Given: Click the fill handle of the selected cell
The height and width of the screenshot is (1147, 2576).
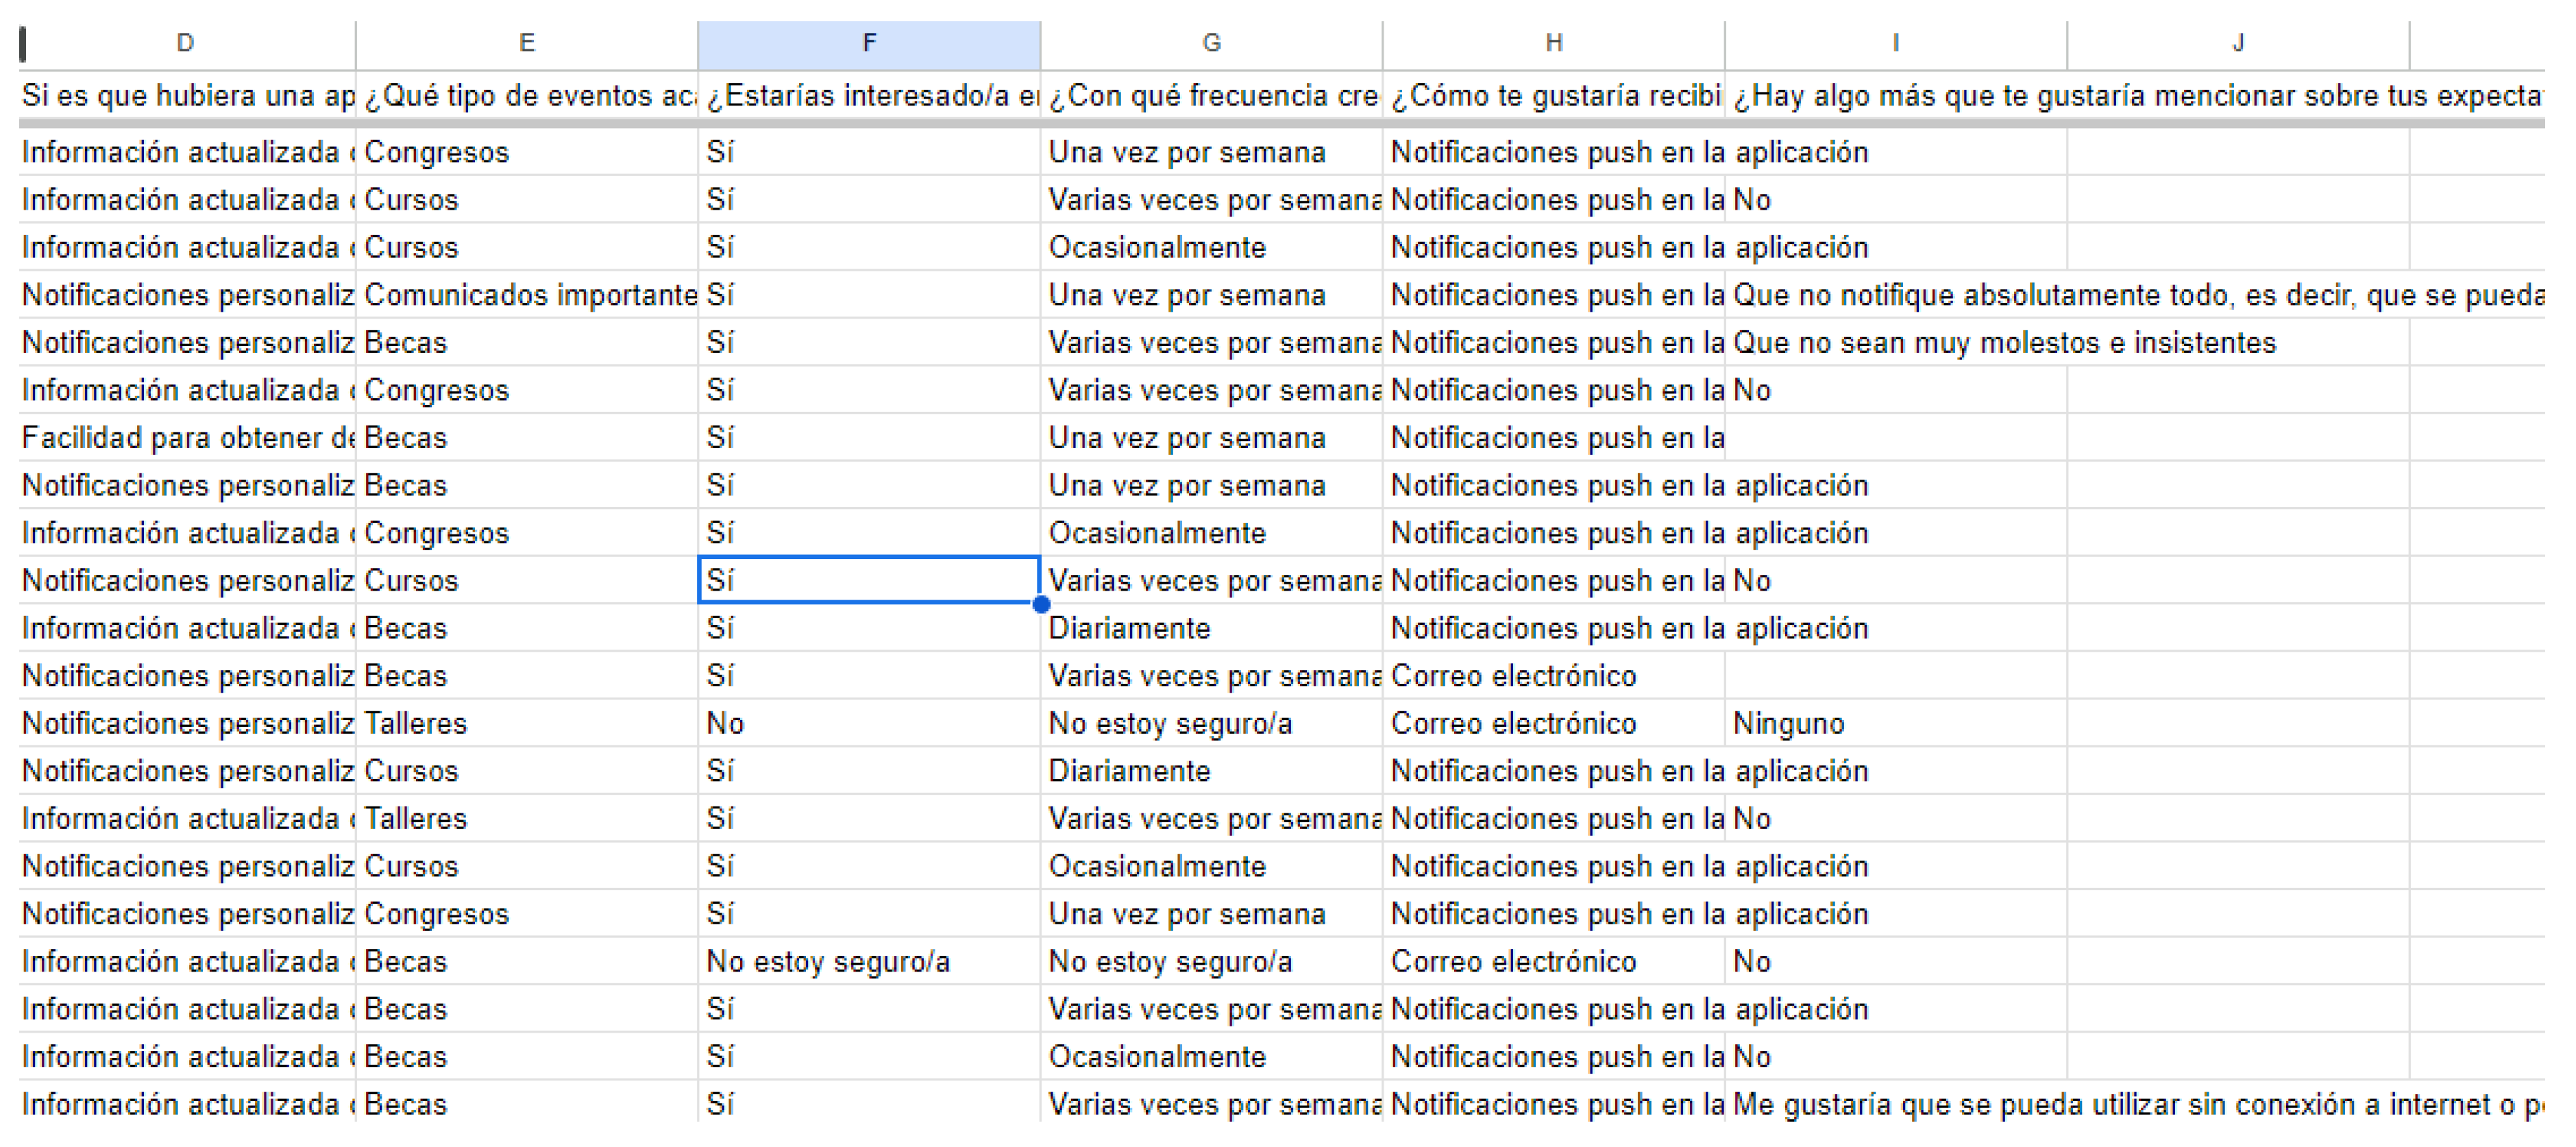Looking at the screenshot, I should (x=1041, y=604).
